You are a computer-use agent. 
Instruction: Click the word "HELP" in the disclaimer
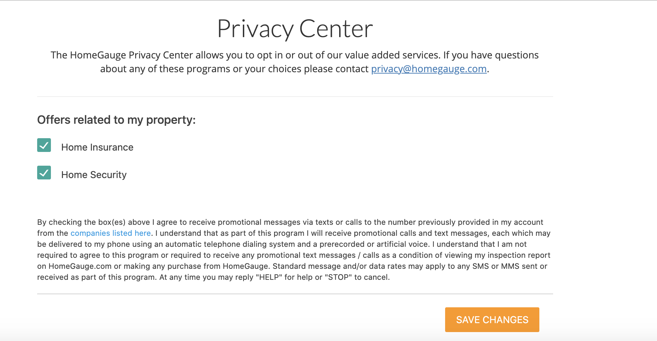269,277
